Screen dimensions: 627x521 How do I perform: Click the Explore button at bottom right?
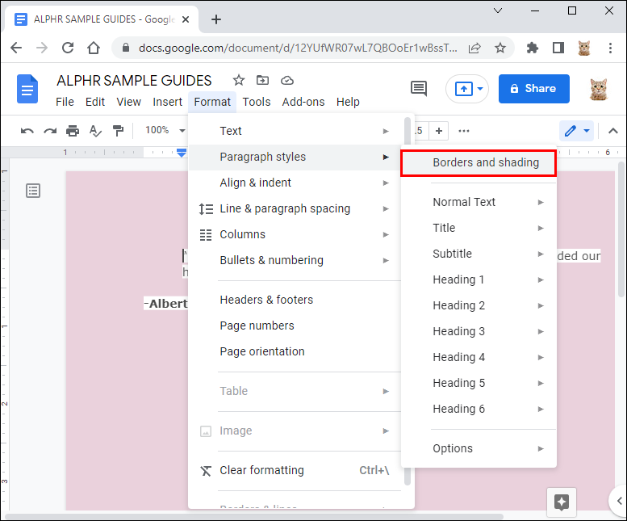click(562, 502)
